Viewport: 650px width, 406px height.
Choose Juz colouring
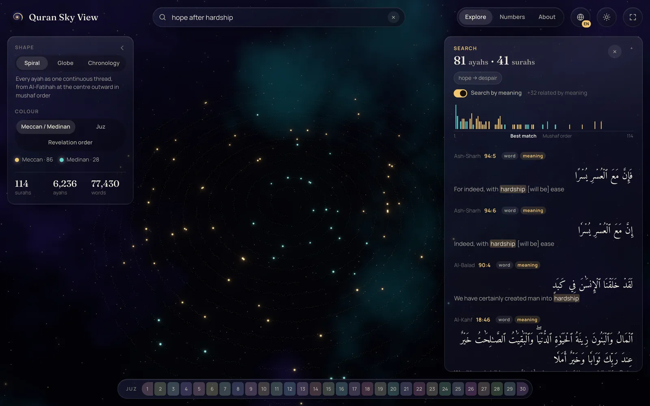click(101, 127)
